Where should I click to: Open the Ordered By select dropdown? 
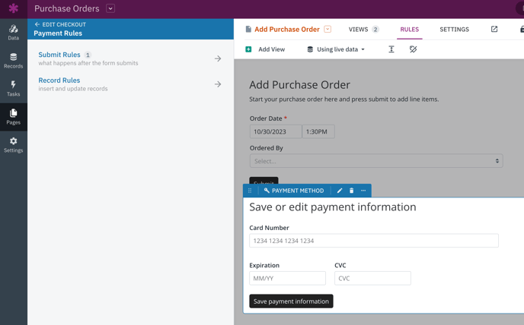point(376,161)
